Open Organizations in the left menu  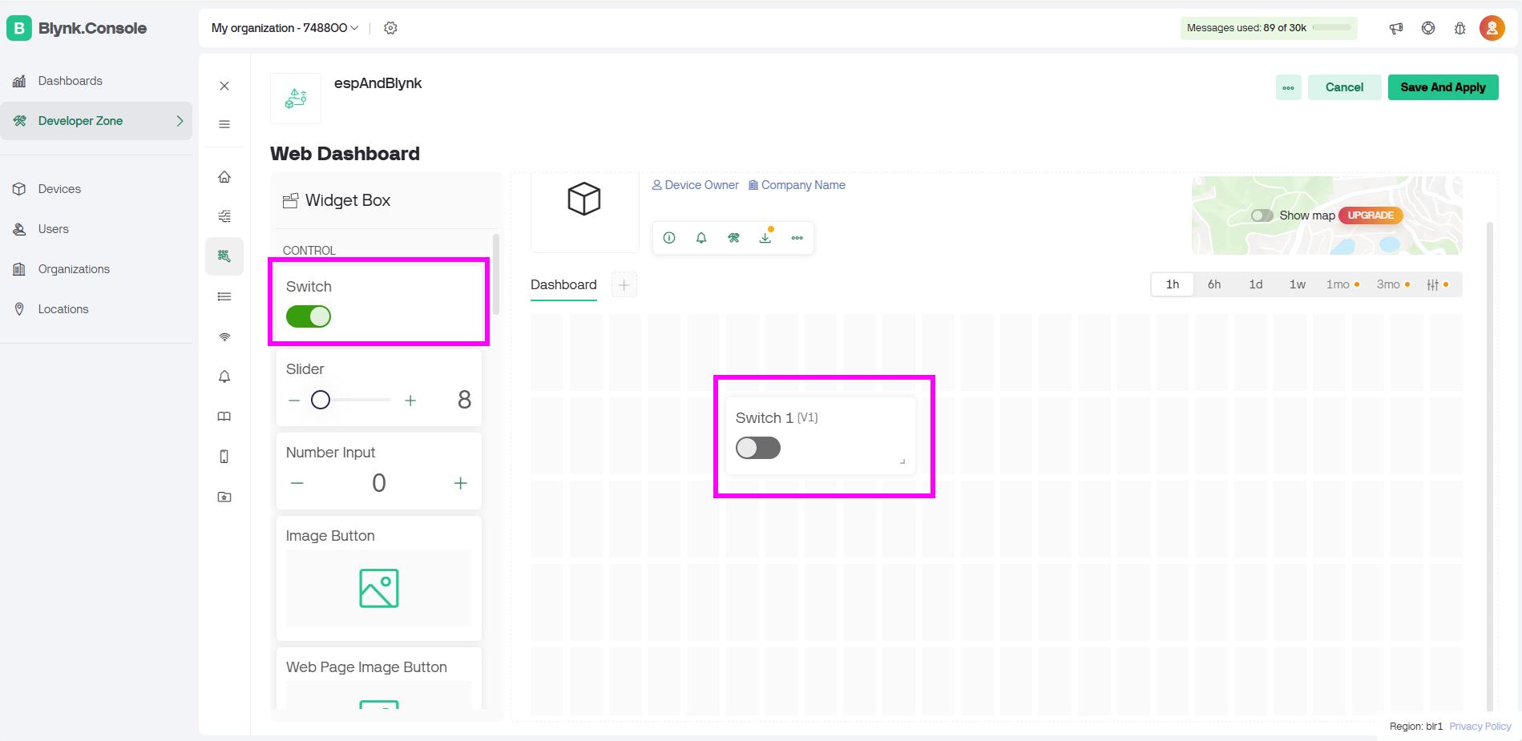tap(96, 269)
